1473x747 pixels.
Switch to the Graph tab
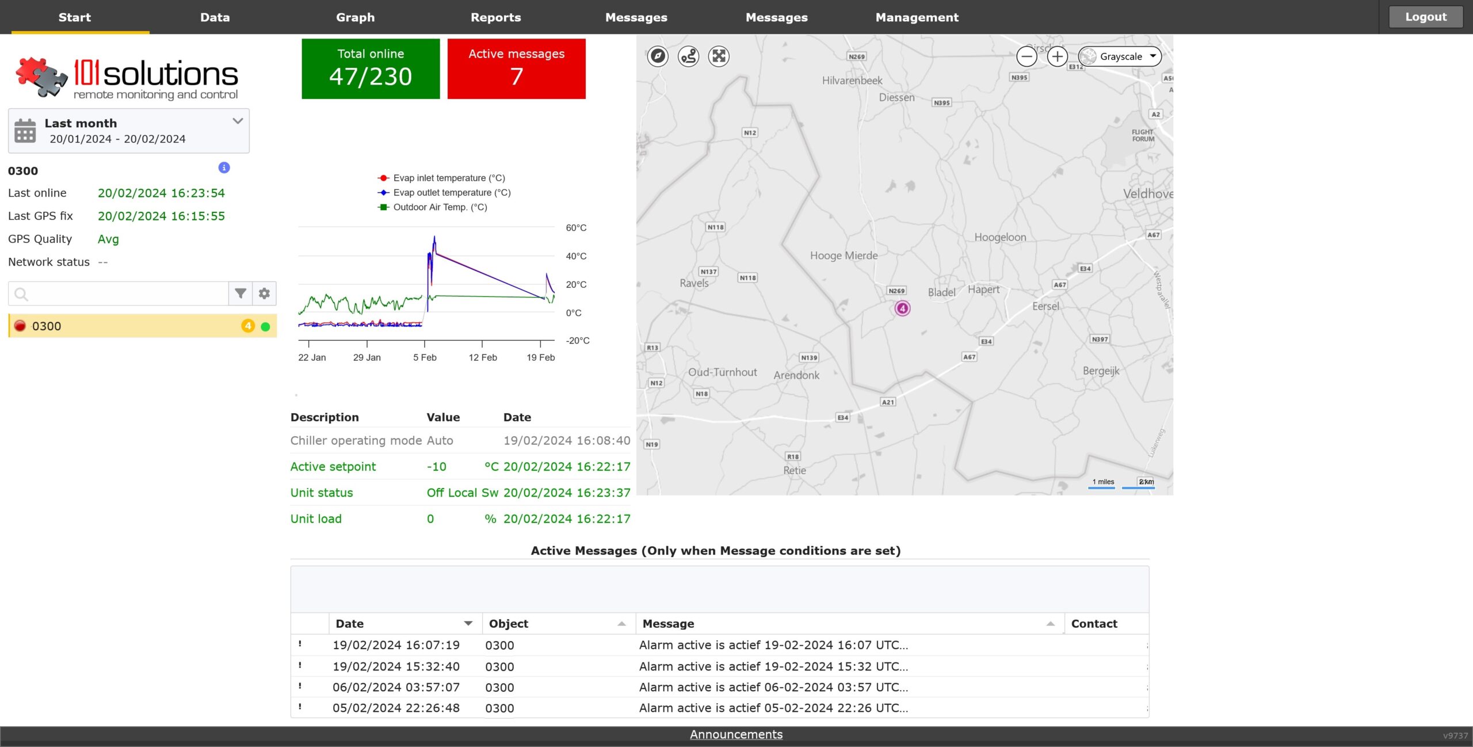point(355,17)
